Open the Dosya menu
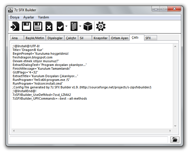The height and width of the screenshot is (152, 189). [15, 17]
